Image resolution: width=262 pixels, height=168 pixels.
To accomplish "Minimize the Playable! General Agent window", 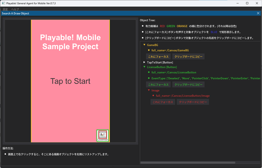I will point(237,3).
